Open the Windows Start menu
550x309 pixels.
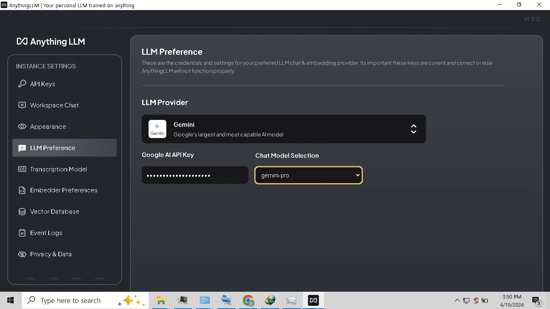point(10,301)
